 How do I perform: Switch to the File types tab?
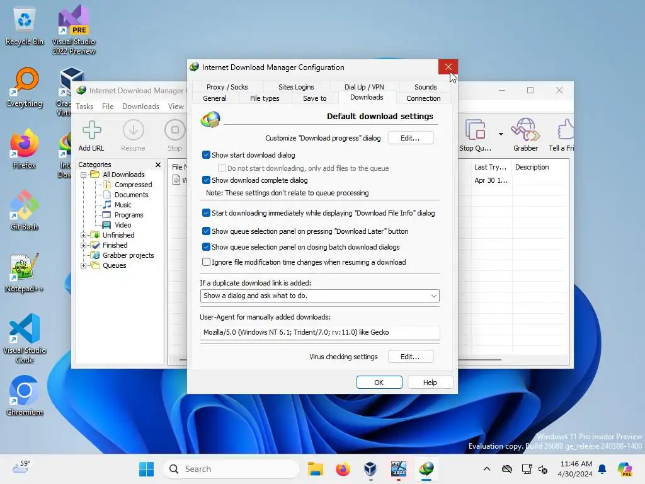click(265, 98)
